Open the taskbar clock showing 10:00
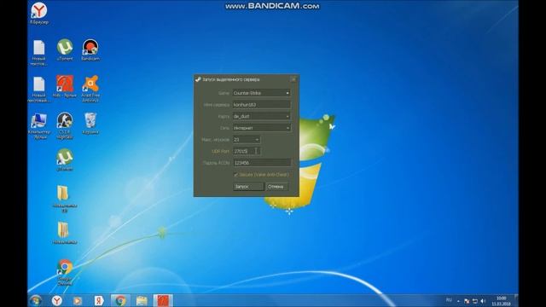 click(501, 301)
